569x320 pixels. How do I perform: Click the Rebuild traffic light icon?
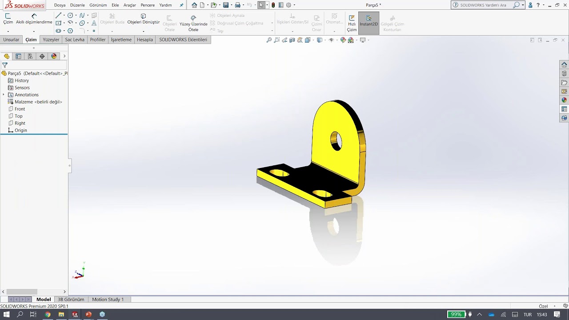273,5
